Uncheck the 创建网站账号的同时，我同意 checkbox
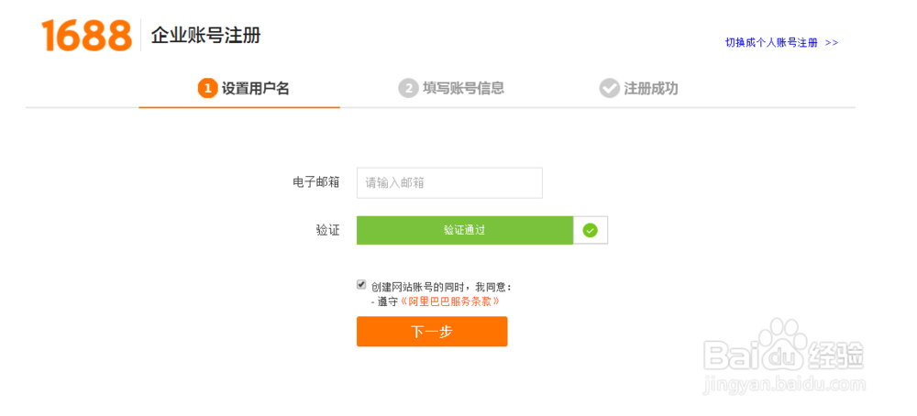 (x=361, y=285)
